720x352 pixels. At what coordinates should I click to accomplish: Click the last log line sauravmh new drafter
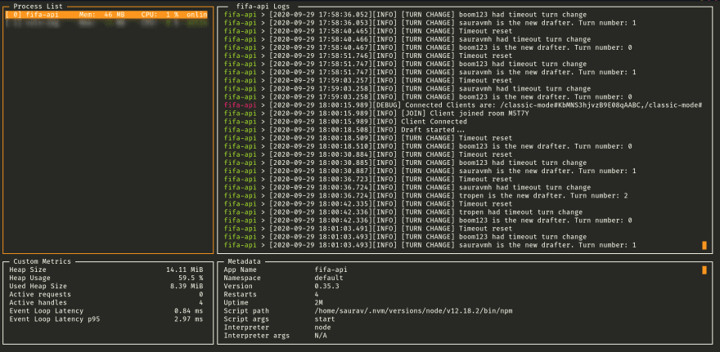(x=430, y=245)
